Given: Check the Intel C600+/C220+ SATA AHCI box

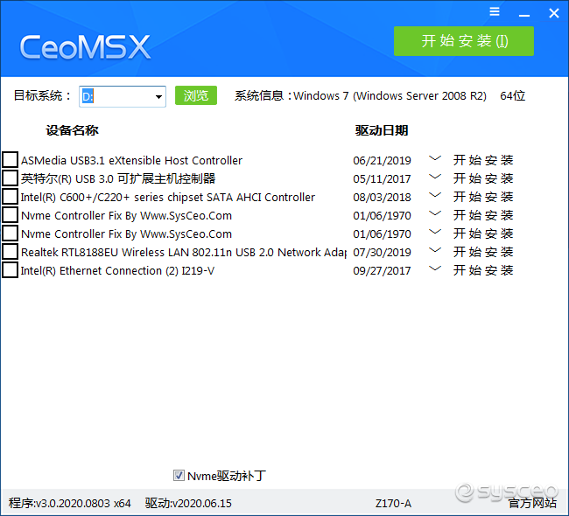Looking at the screenshot, I should (11, 197).
